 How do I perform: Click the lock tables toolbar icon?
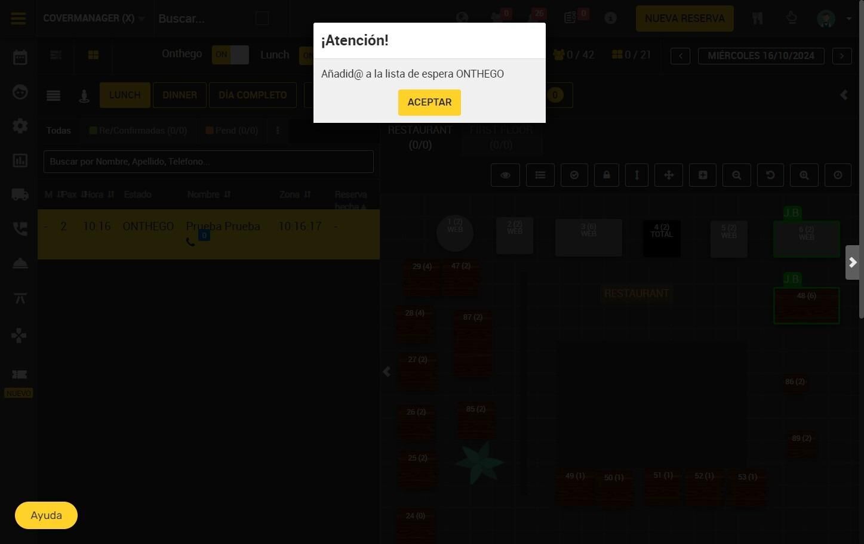[607, 175]
